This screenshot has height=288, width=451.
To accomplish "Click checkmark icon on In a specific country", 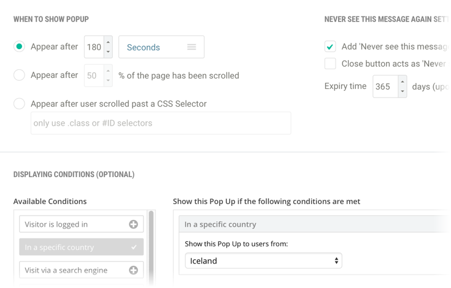I will pos(134,247).
